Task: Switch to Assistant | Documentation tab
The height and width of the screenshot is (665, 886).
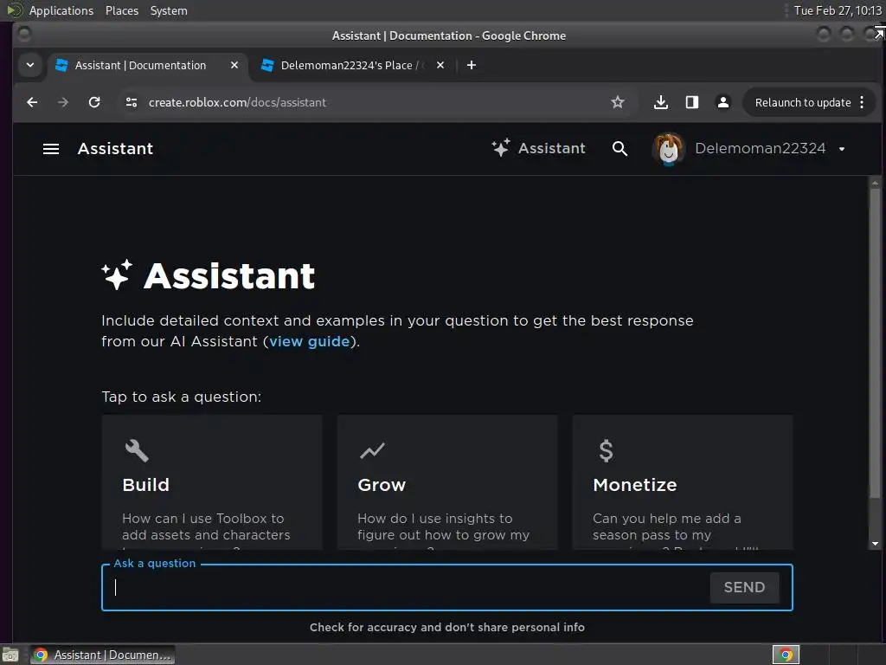Action: tap(140, 66)
